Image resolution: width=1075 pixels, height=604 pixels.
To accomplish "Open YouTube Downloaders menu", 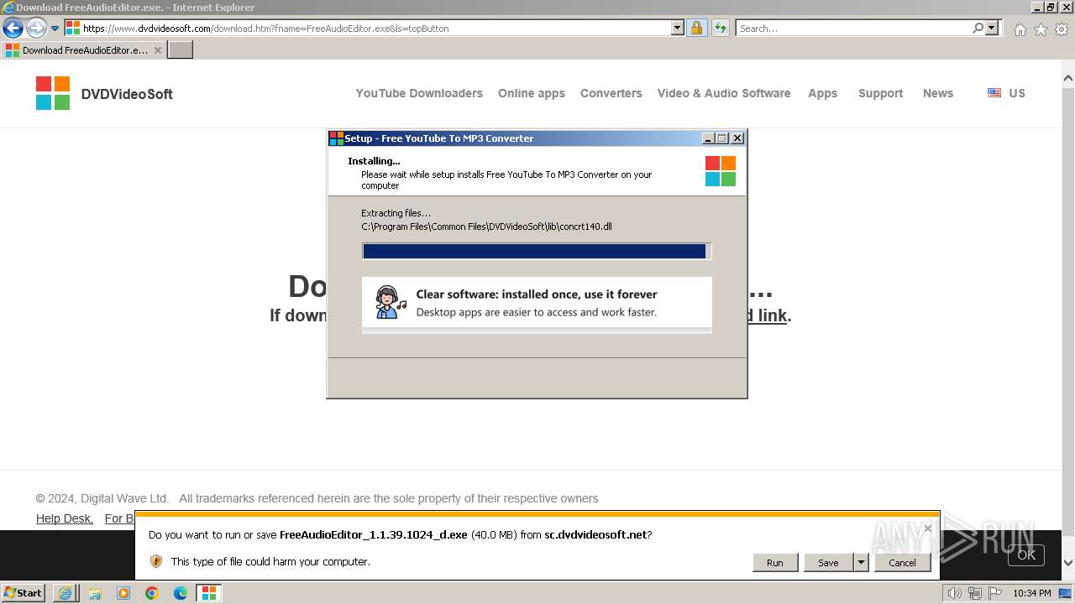I will (x=419, y=93).
